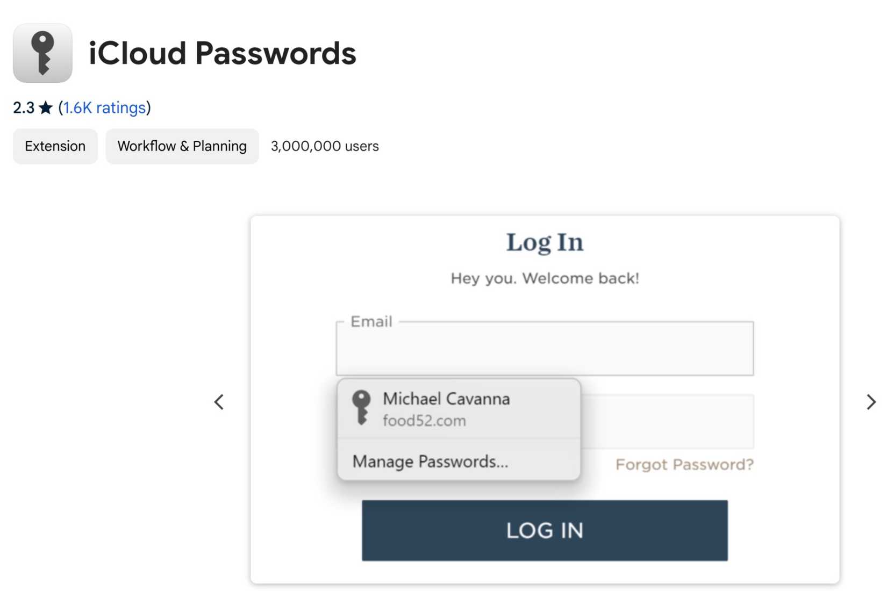Click the right carousel arrow
This screenshot has height=591, width=887.
[871, 401]
